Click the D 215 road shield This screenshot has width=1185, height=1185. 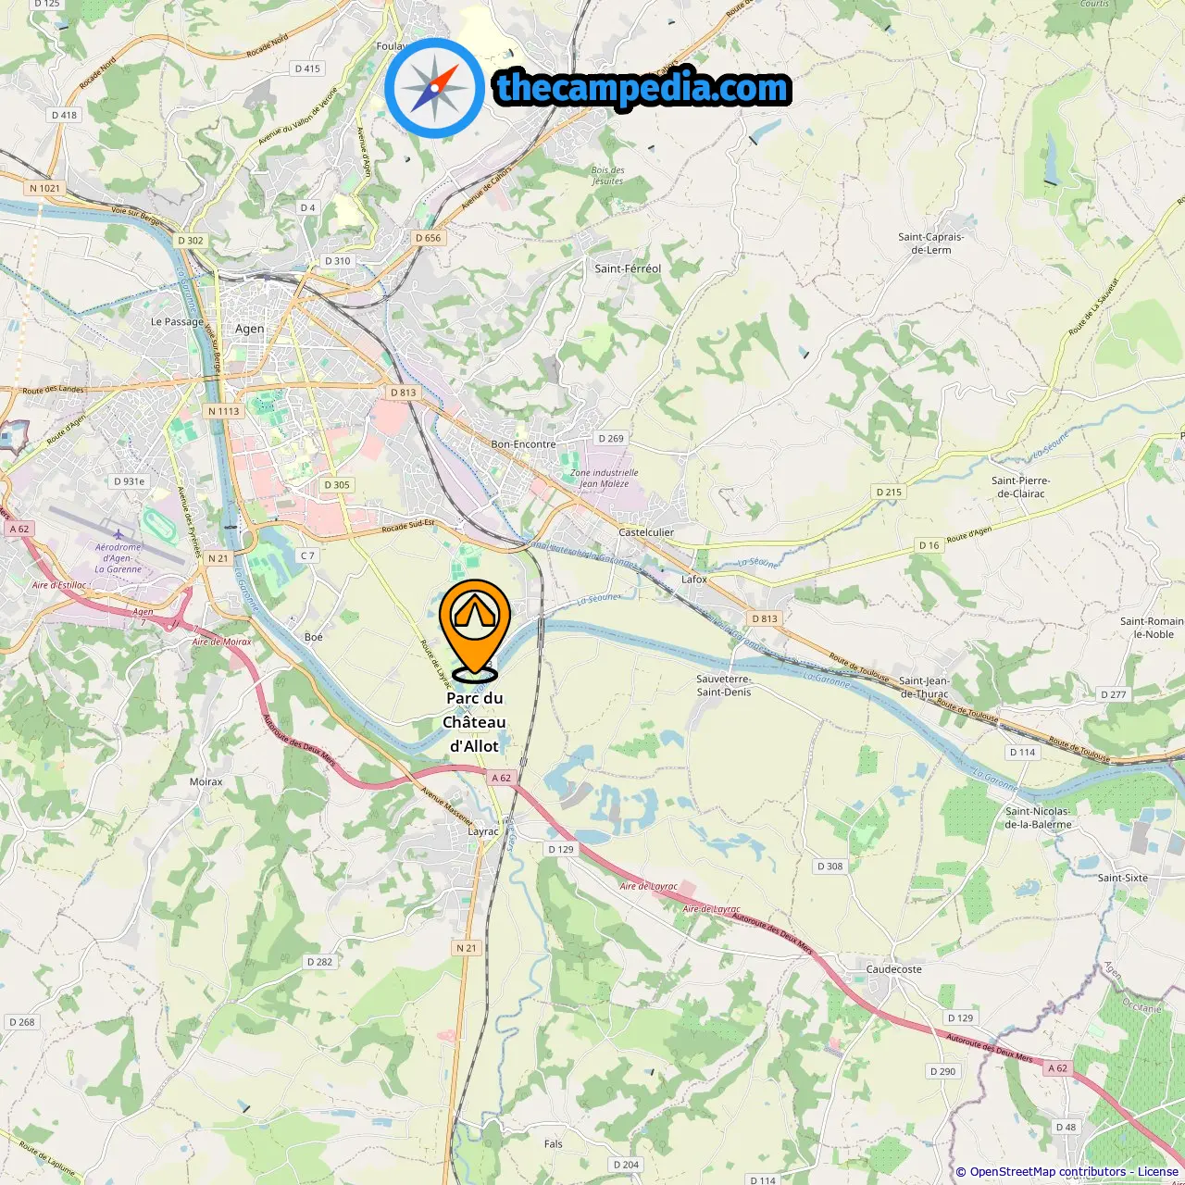pos(889,493)
